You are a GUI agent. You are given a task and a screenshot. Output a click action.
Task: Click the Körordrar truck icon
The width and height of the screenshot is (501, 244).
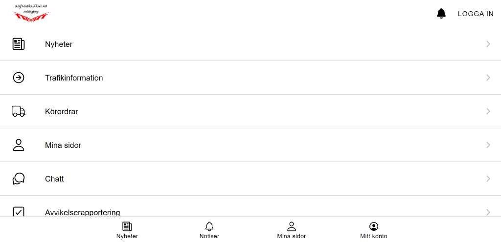pos(19,111)
